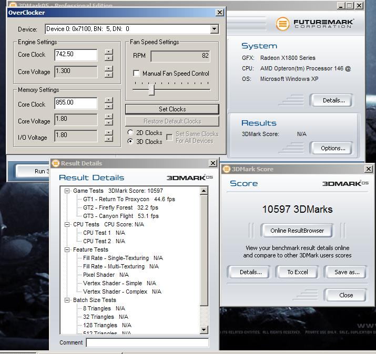
Task: Raise Memory Core Voltage with the up arrow
Action: pos(109,117)
